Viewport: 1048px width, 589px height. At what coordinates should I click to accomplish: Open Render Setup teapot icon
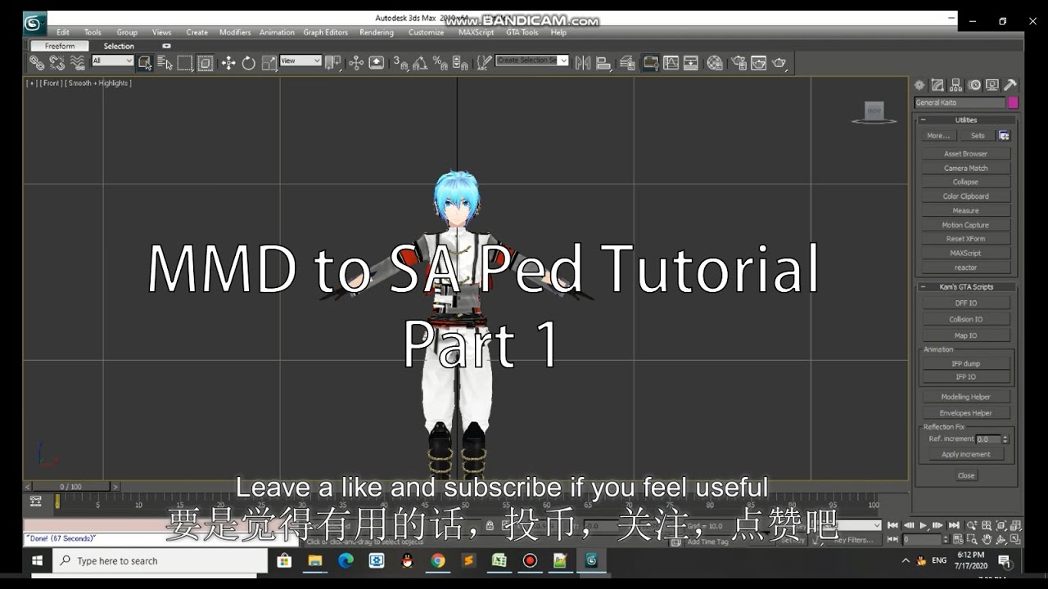click(x=739, y=62)
